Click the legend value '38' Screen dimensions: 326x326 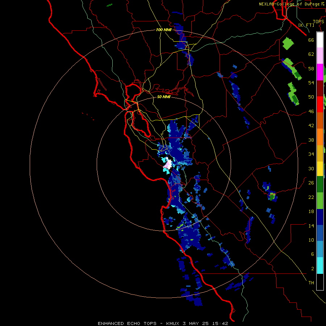click(x=311, y=140)
